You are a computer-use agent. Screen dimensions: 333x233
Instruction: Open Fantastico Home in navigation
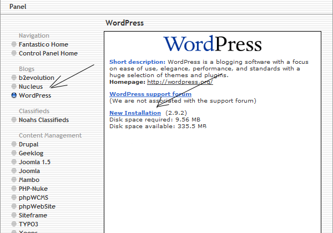tap(43, 44)
